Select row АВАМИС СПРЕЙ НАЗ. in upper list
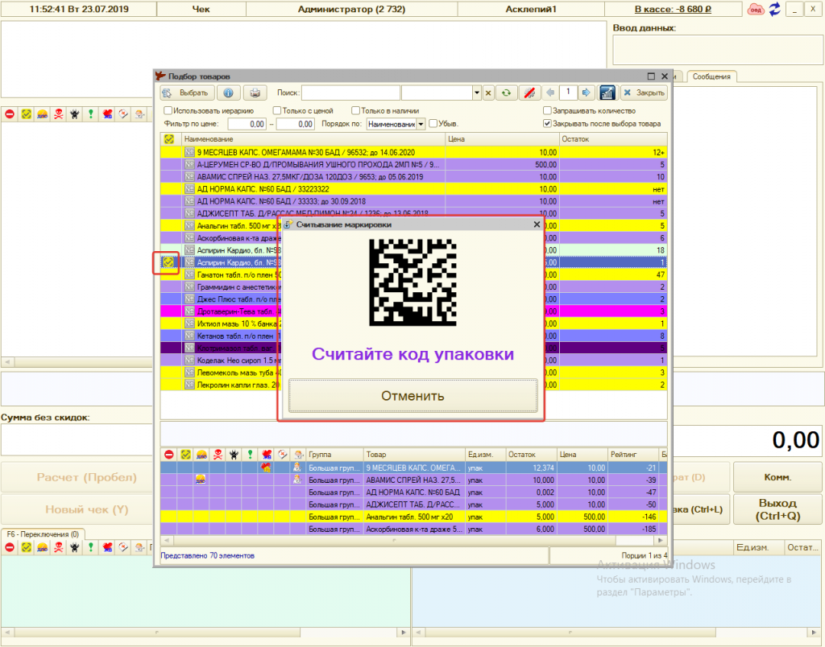 click(414, 177)
